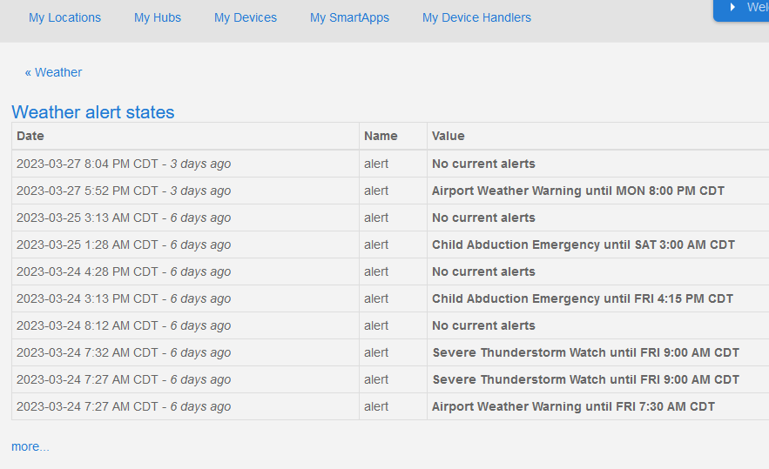Click the Name column header
Viewport: 769px width, 469px height.
coord(381,136)
